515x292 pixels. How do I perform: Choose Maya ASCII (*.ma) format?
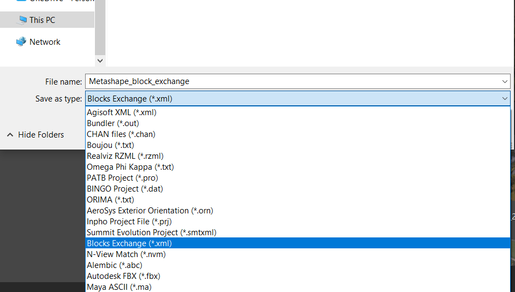[x=297, y=287]
